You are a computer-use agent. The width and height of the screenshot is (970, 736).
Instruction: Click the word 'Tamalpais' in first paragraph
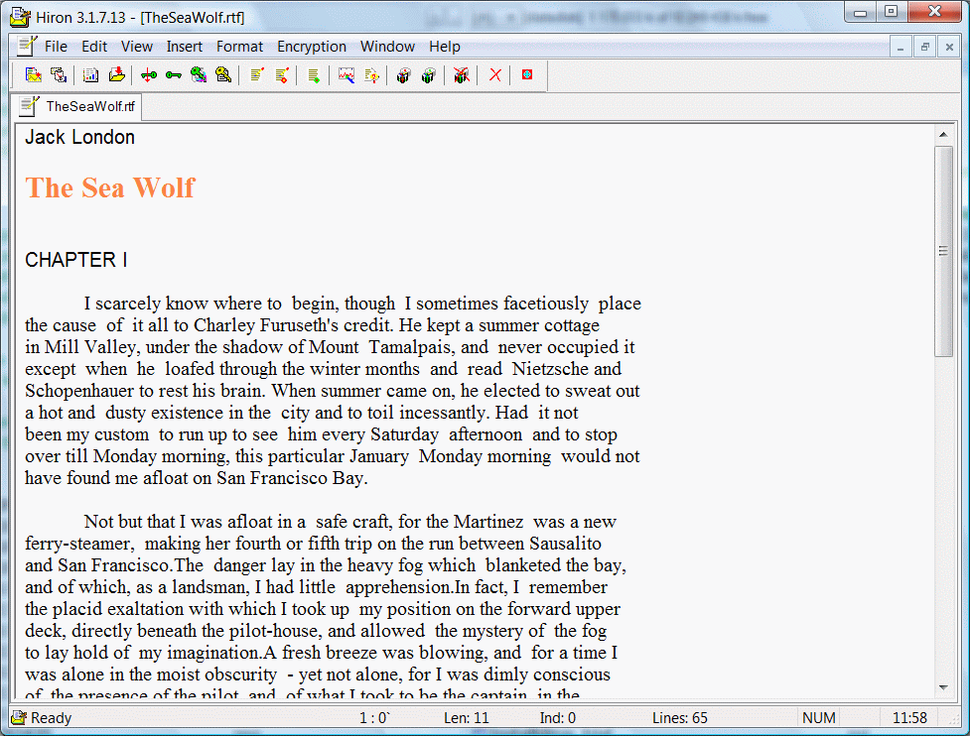[409, 347]
